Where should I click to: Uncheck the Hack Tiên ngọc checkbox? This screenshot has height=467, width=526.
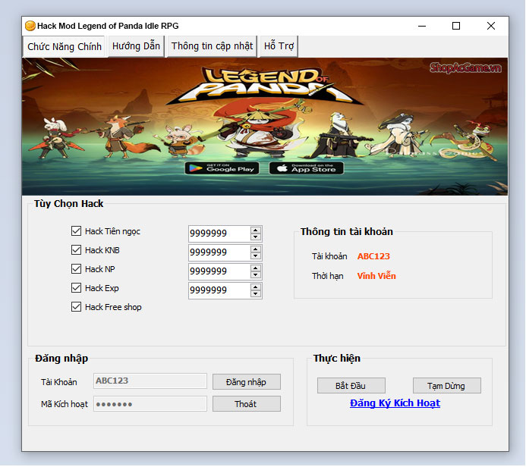[x=76, y=231]
